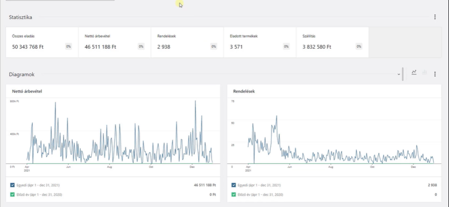Click the 0% badge on Összes eladás

pos(68,46)
